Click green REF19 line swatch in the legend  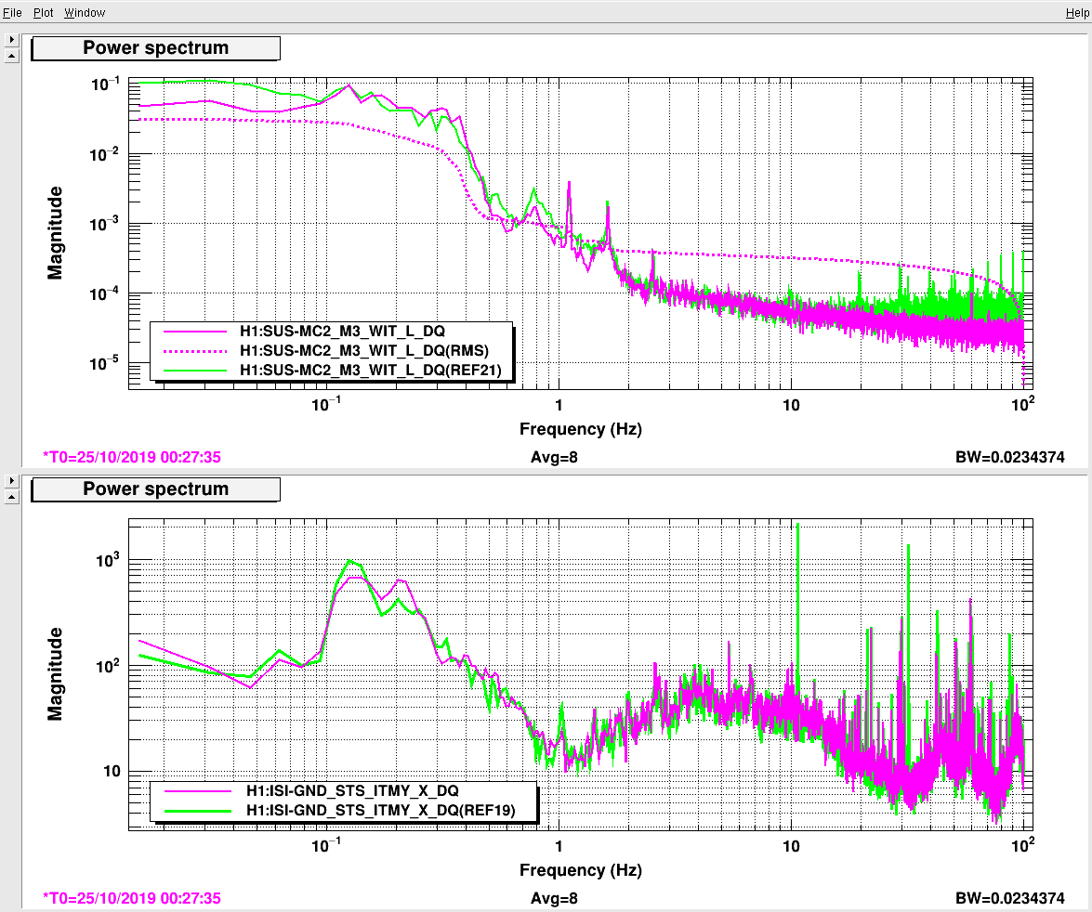(x=198, y=811)
